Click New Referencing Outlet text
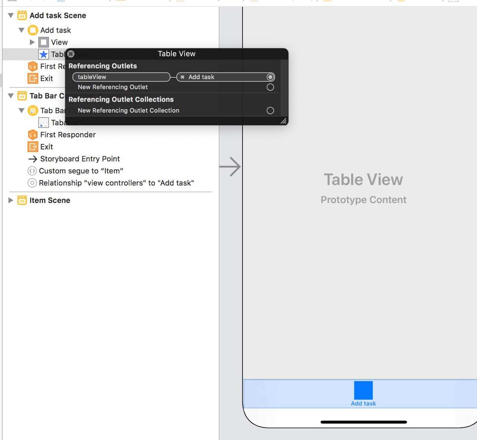Viewport: 477px width, 440px height. click(113, 87)
